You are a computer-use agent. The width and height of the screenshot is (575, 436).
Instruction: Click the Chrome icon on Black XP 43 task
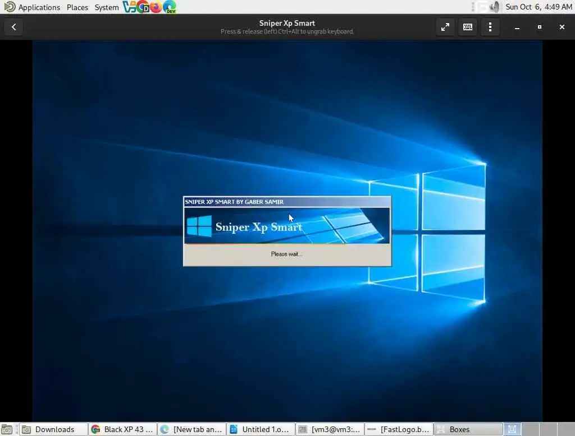pos(95,429)
